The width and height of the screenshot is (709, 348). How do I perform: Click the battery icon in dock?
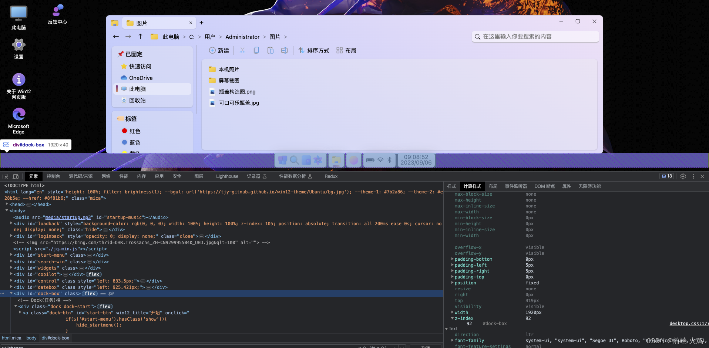pyautogui.click(x=370, y=160)
